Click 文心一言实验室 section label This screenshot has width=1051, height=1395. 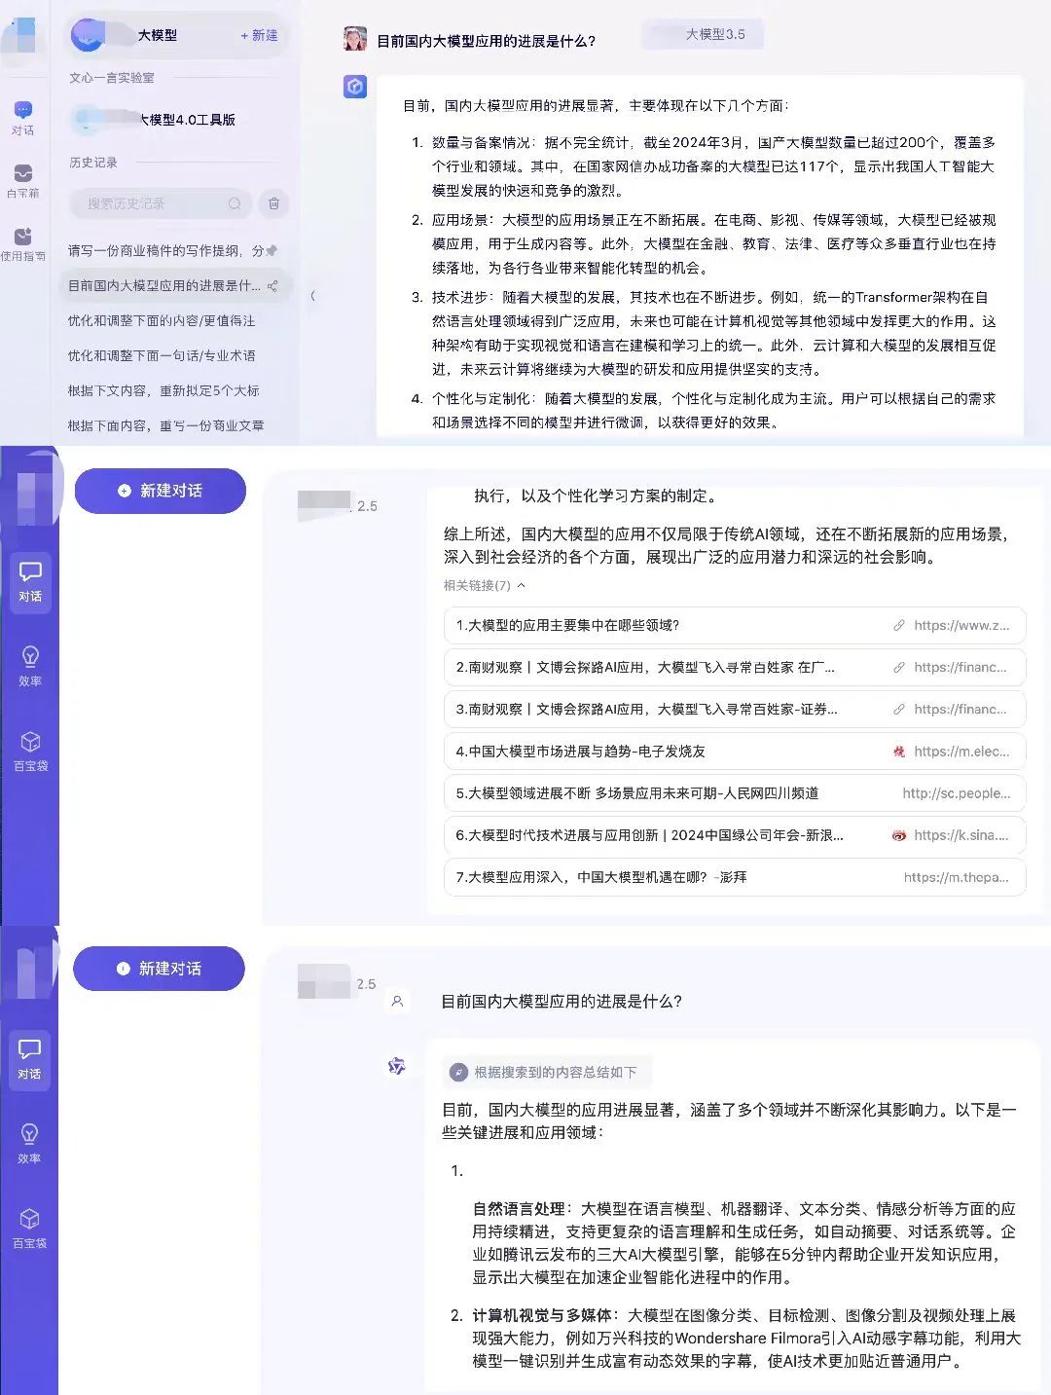[x=112, y=78]
